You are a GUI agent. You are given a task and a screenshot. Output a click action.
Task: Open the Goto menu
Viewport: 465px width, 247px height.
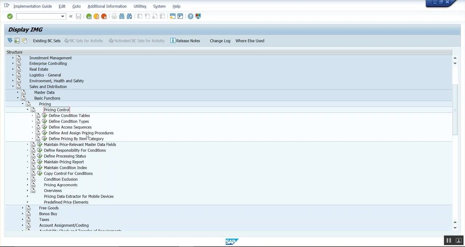click(76, 6)
